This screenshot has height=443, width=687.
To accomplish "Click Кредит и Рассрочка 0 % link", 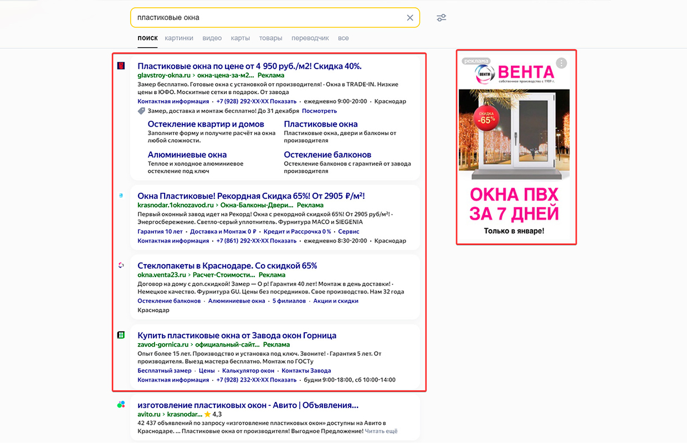I will coord(297,231).
